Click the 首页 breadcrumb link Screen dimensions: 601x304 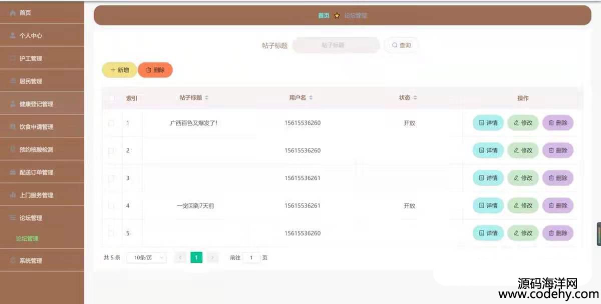(x=324, y=15)
